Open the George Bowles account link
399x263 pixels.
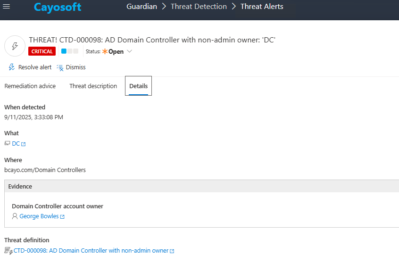coord(39,216)
